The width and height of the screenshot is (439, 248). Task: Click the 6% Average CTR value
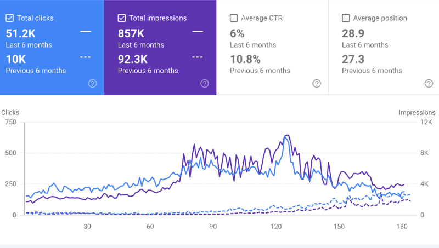(x=237, y=33)
